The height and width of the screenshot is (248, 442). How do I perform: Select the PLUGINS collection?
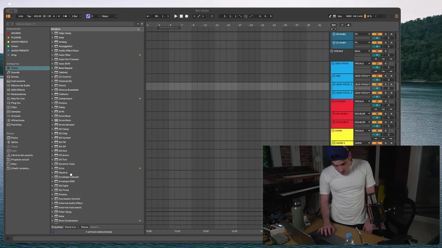click(16, 38)
